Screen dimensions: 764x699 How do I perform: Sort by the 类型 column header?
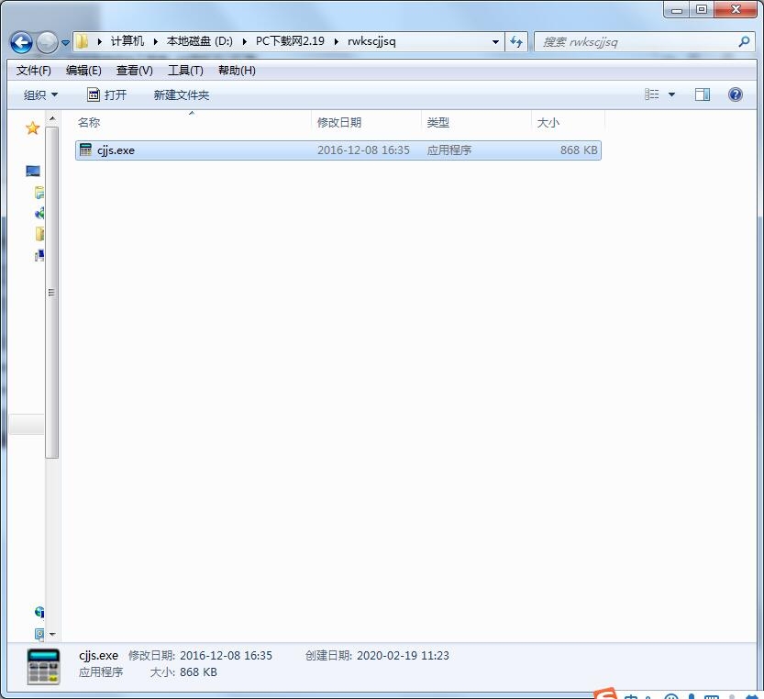point(477,122)
